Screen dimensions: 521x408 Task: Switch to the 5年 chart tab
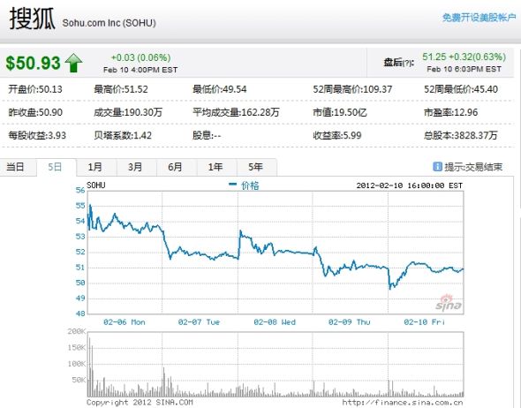(256, 167)
